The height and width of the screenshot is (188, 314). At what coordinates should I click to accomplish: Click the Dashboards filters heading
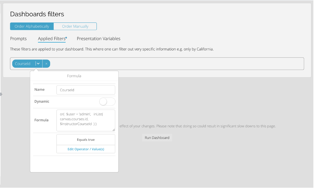(x=37, y=14)
